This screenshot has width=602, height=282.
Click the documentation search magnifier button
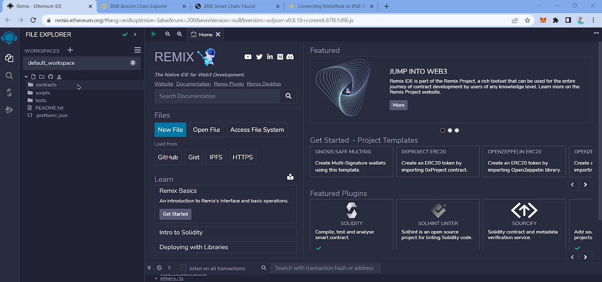[288, 96]
